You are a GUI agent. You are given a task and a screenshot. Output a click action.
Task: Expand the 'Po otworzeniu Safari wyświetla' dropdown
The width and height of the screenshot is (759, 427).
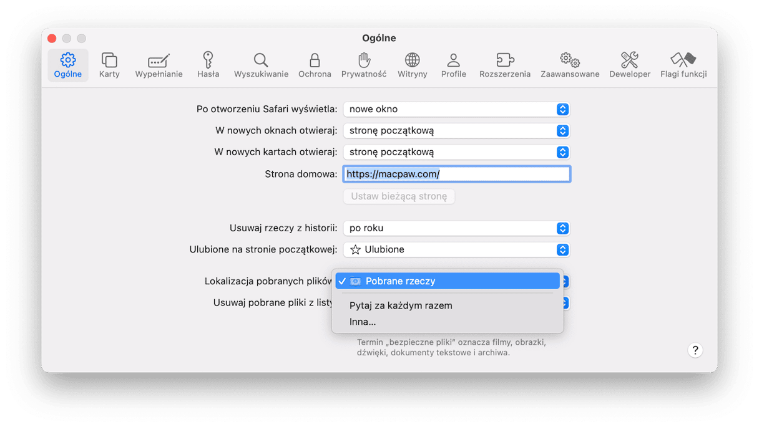[x=456, y=109]
